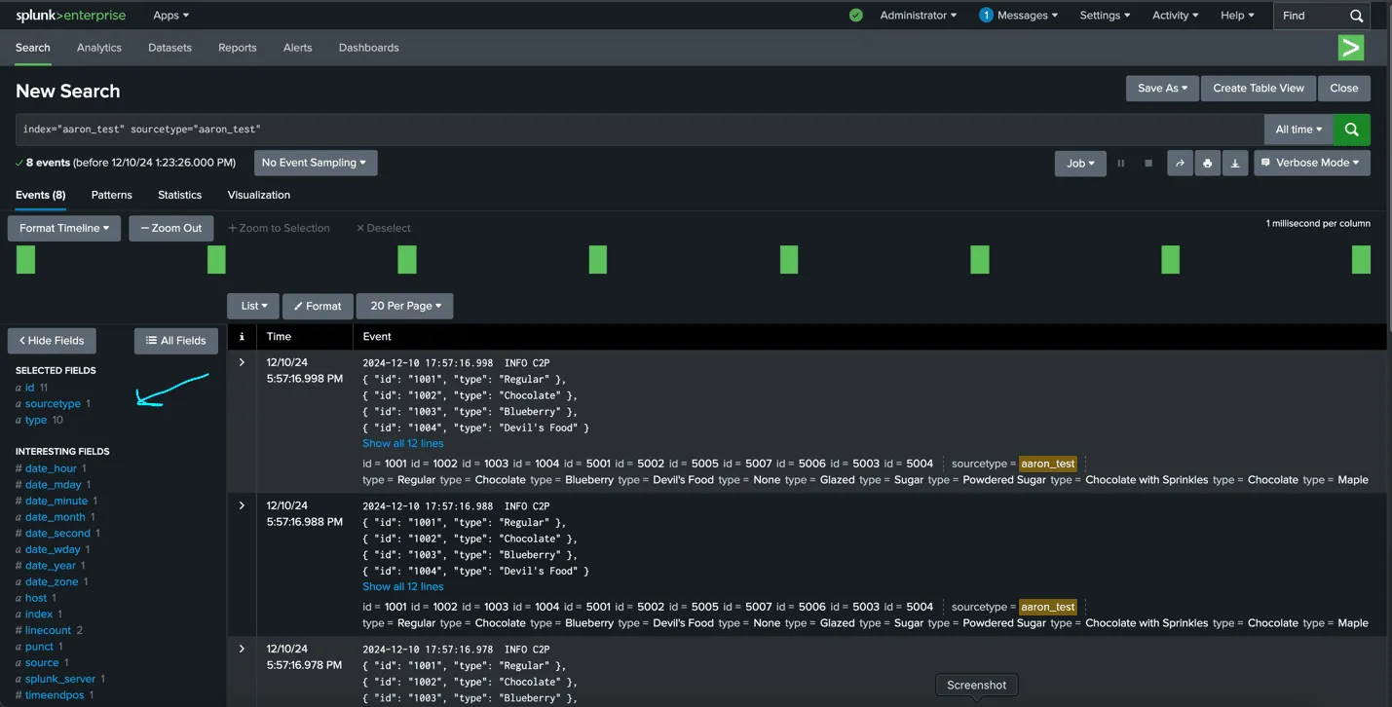This screenshot has height=707, width=1392.
Task: Click the green health status check icon
Action: tap(855, 16)
